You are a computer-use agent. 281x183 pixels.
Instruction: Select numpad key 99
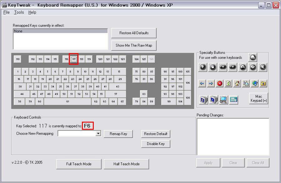click(169, 101)
